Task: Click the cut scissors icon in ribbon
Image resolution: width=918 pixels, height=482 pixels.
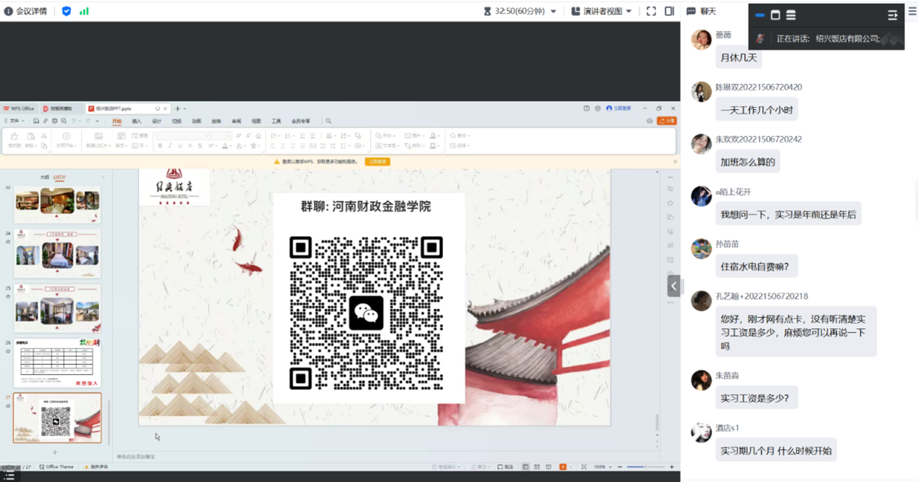Action: 43,135
